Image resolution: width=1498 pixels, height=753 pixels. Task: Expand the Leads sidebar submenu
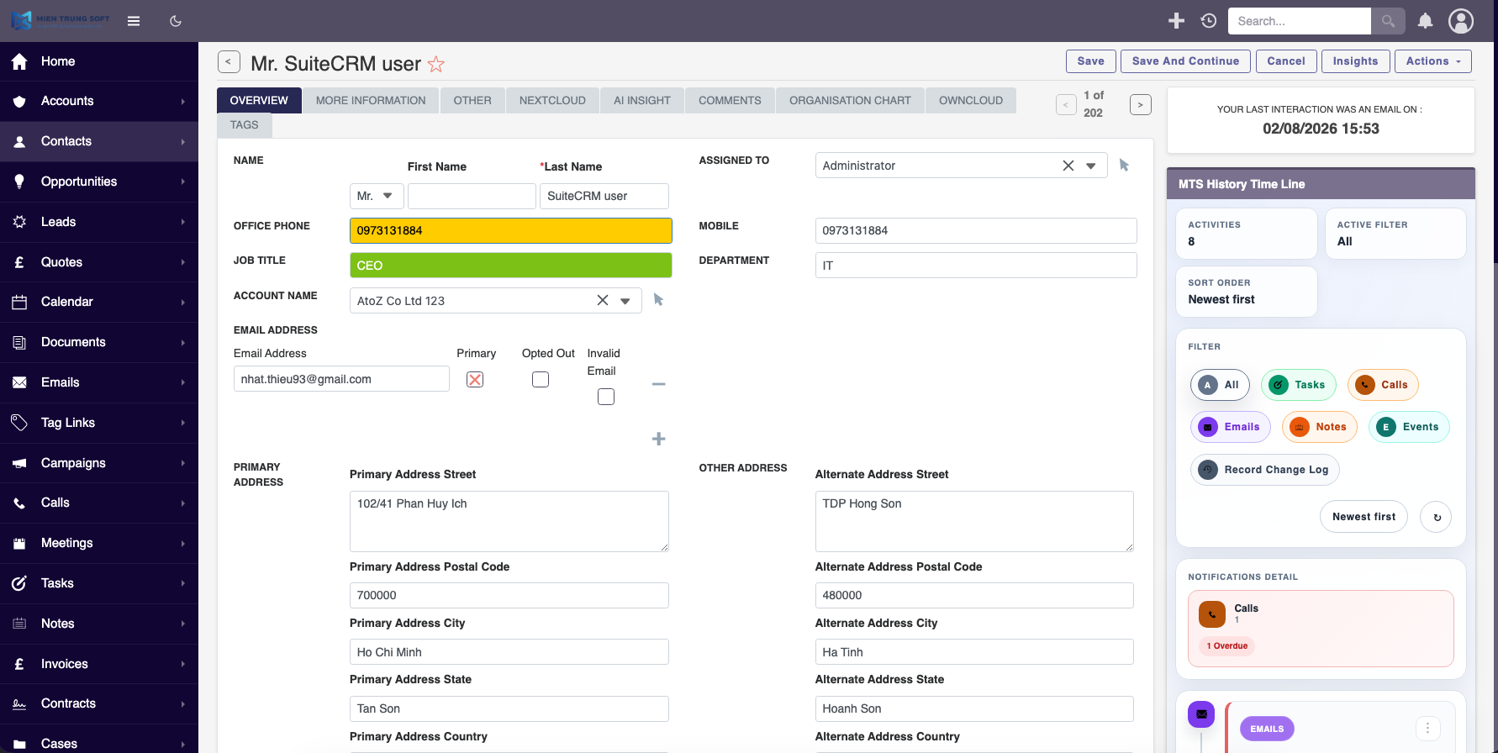(182, 222)
